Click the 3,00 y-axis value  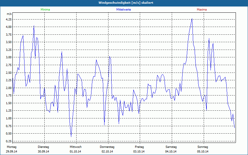pos(9,57)
